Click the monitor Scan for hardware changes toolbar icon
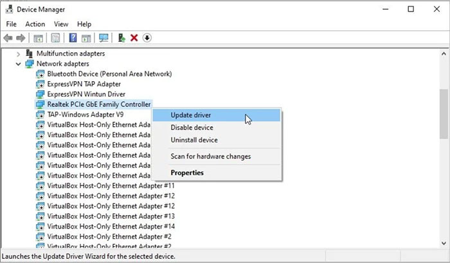450x264 pixels. point(104,38)
